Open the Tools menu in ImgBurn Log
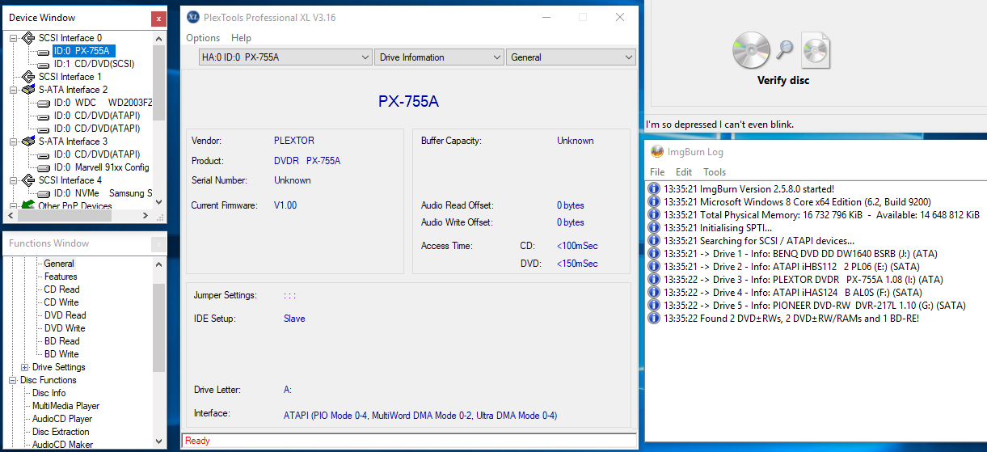The height and width of the screenshot is (452, 987). click(715, 172)
